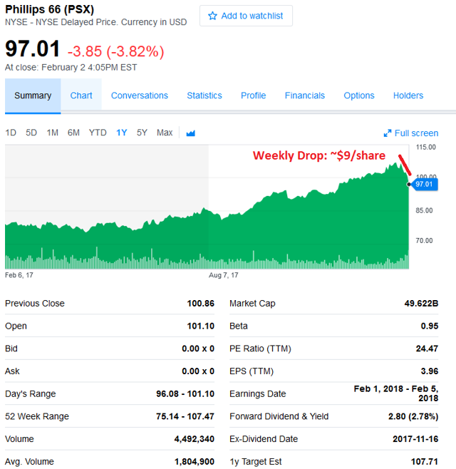Click the Ex-Dividend Date value 2017-11-16

(415, 439)
